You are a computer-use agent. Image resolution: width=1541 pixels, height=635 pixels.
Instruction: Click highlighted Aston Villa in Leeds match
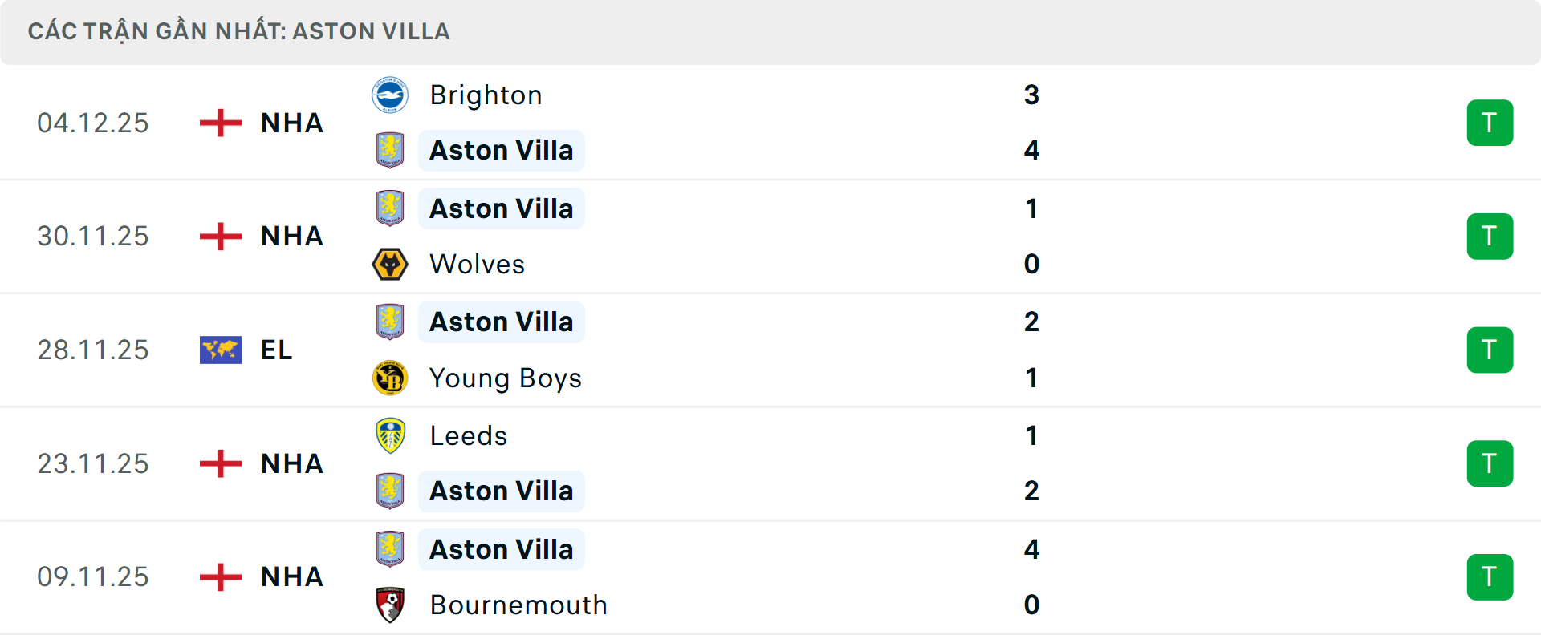pos(501,491)
